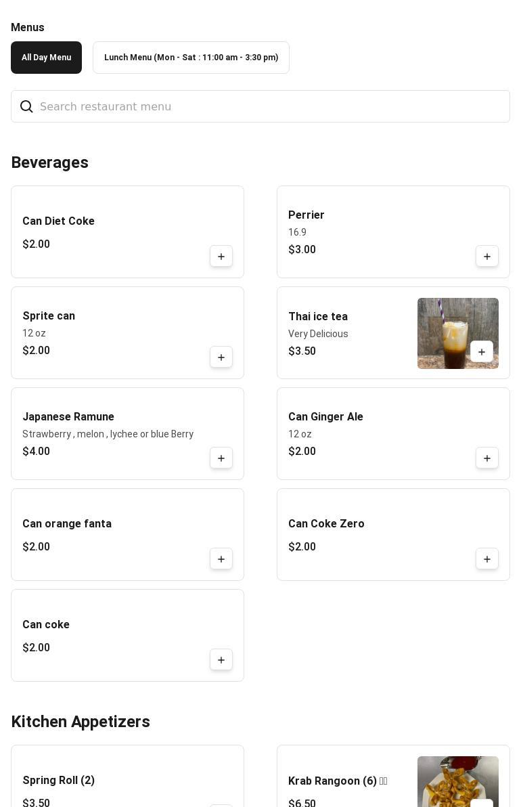Add Perrier using its plus button
This screenshot has height=807, width=521.
tap(487, 257)
